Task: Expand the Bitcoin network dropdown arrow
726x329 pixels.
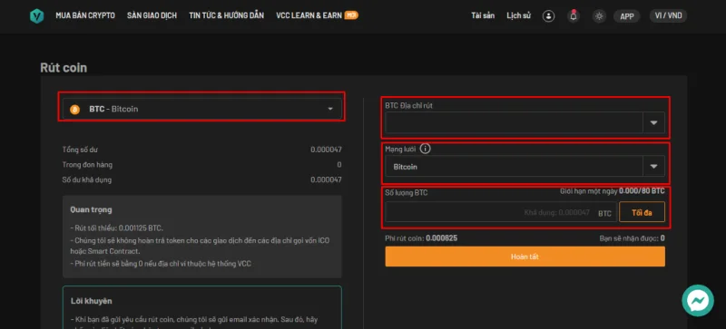Action: coord(653,167)
